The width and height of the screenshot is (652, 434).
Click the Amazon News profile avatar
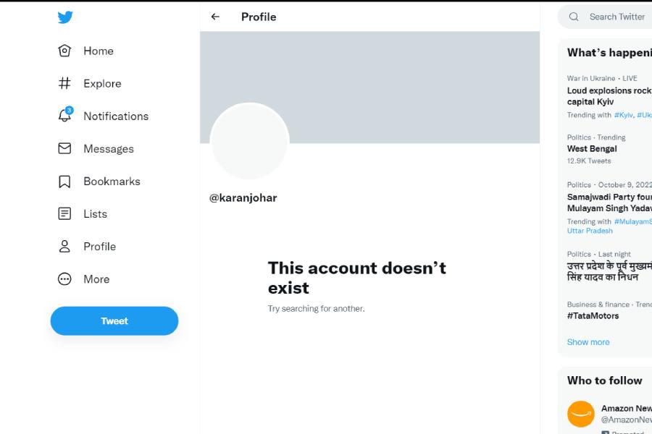pyautogui.click(x=580, y=414)
